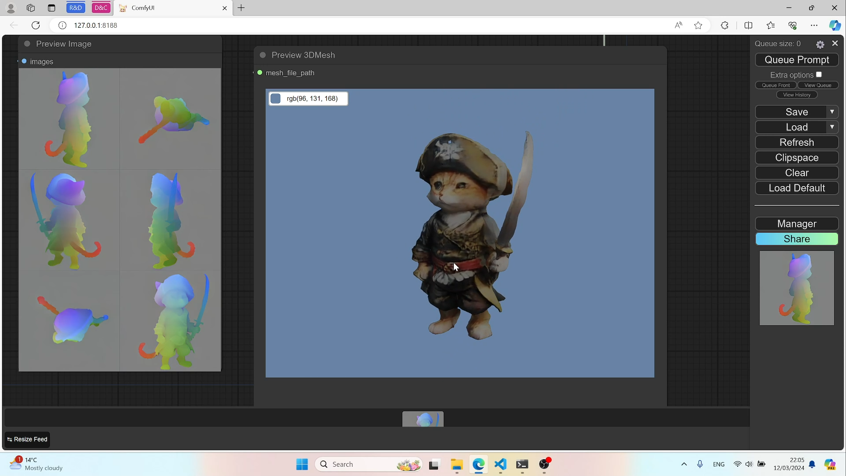Click the ComfyUI browser tab
Image resolution: width=846 pixels, height=476 pixels.
point(172,8)
